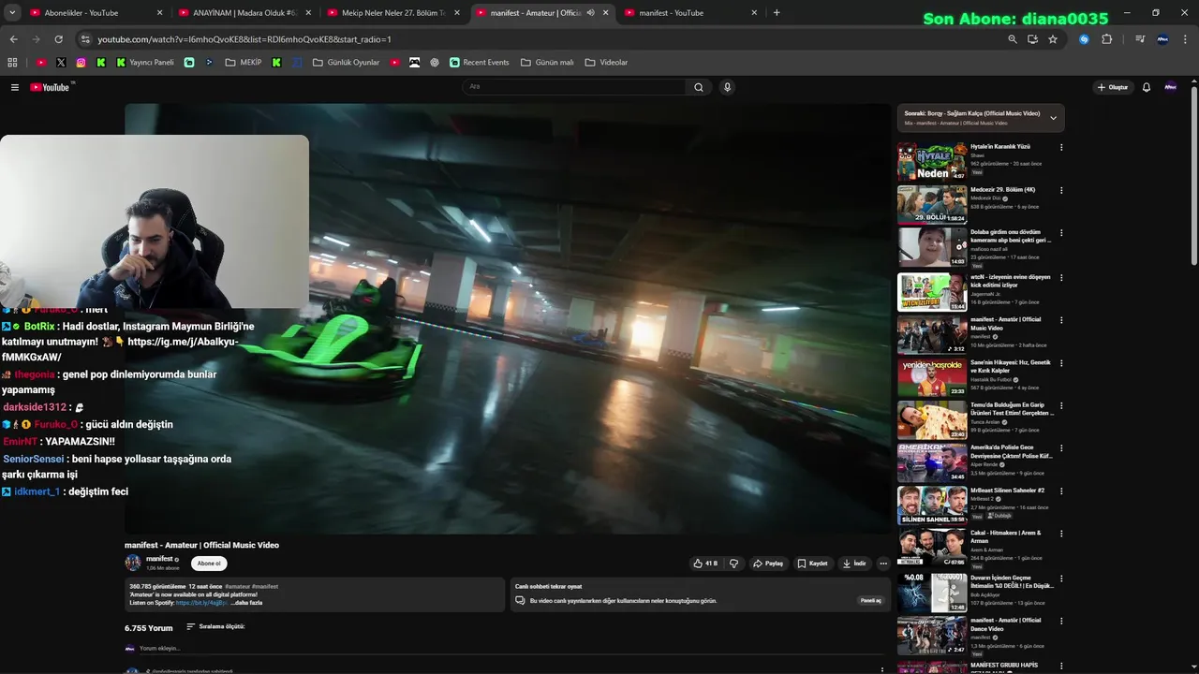Click the zoom magnifier in the address bar
Viewport: 1199px width, 674px height.
[x=1012, y=39]
